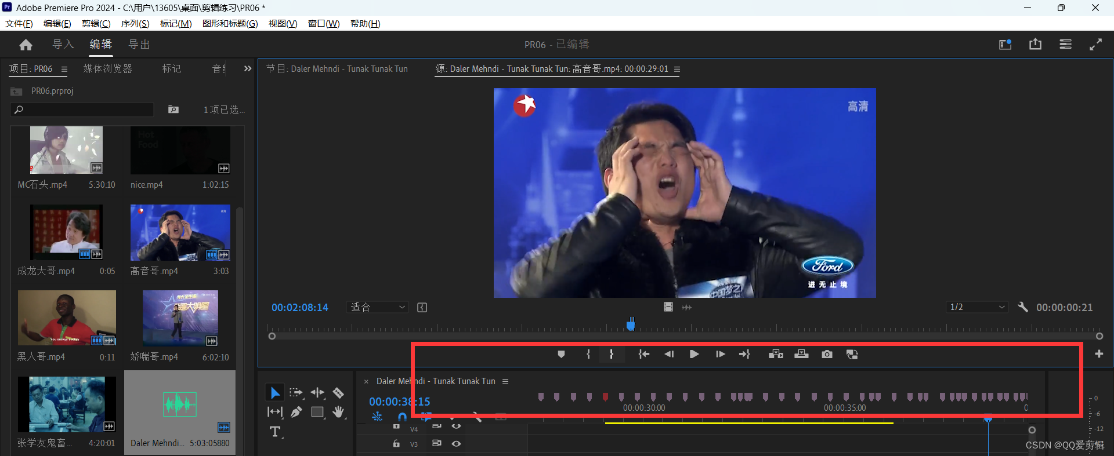The width and height of the screenshot is (1114, 456).
Task: Click the timeline timecode 00:00:38:15
Action: tap(400, 402)
